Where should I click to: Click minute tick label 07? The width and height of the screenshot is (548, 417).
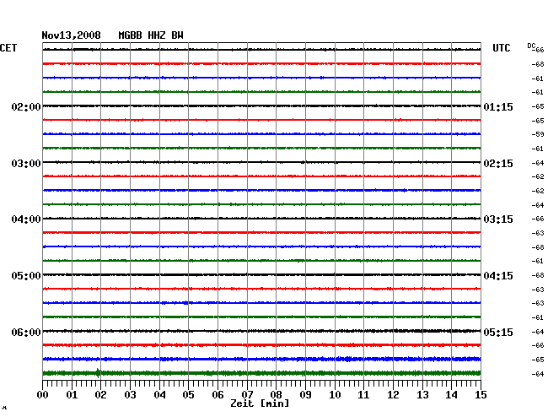(x=247, y=394)
